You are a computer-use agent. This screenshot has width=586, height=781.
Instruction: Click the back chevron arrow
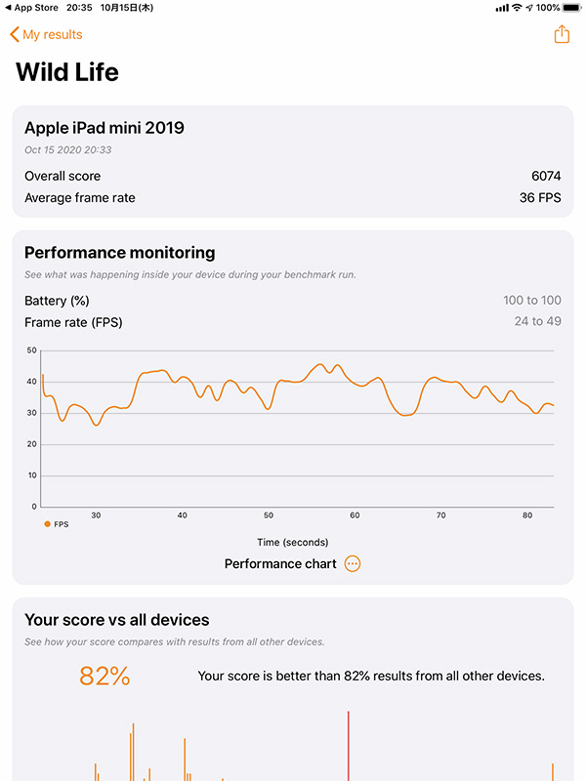(x=15, y=35)
